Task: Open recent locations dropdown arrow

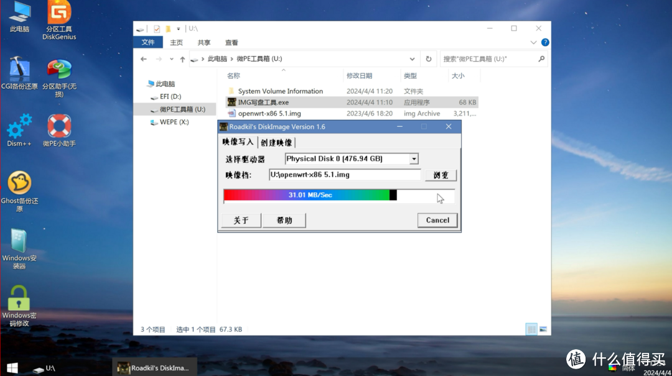Action: pyautogui.click(x=172, y=59)
